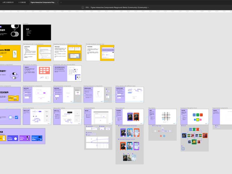Open the file title dropdown chevron
Viewport: 232px width, 174px height.
(x=148, y=8)
